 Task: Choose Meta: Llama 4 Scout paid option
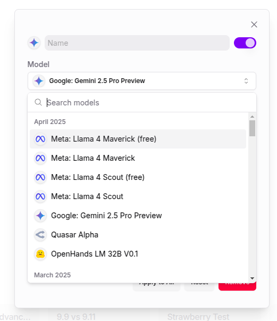tap(138, 196)
